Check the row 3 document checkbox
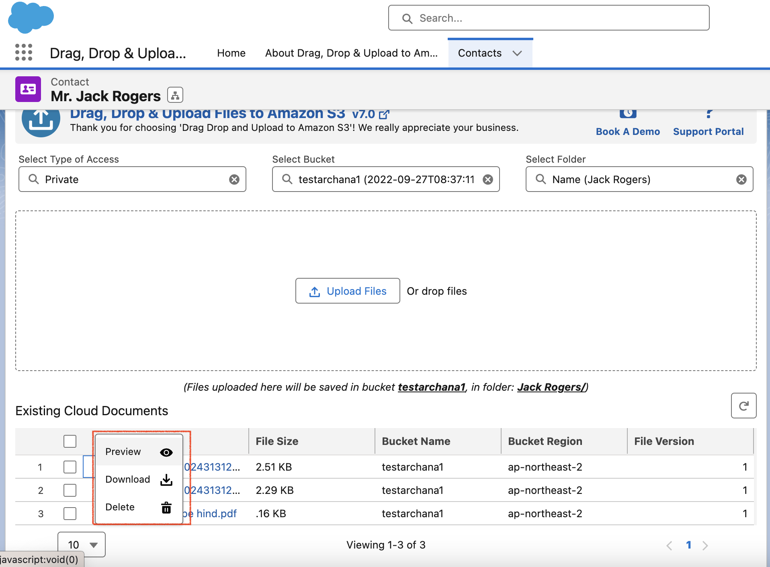The image size is (770, 567). point(70,514)
